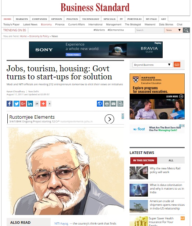Image resolution: width=192 pixels, height=226 pixels.
Task: Click the Rustomjee Elements ad arrow
Action: click(x=109, y=119)
